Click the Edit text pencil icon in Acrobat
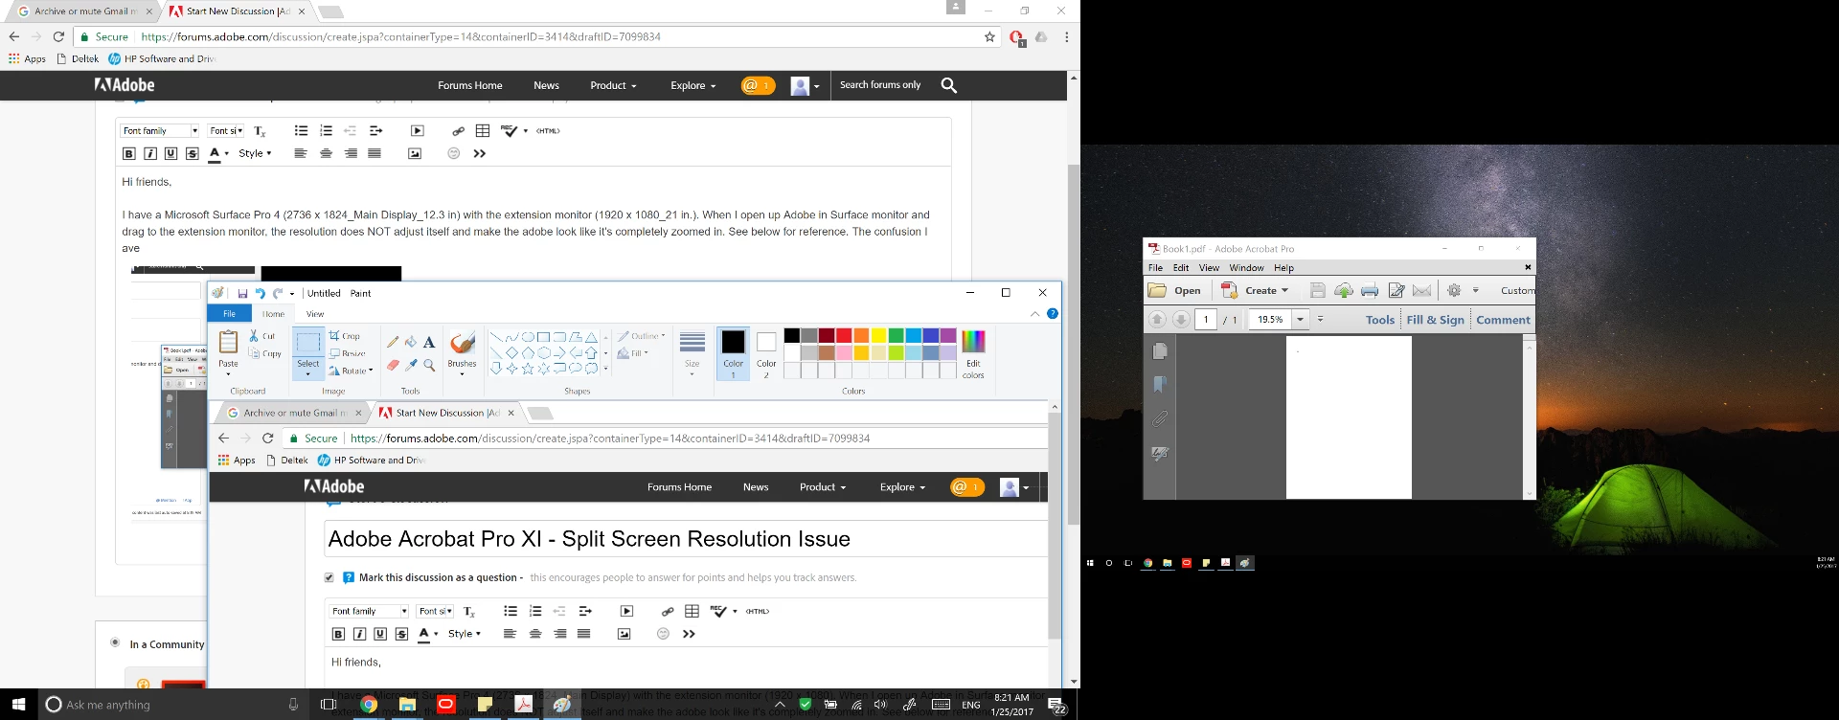Screen dimensions: 1839x720 (1396, 290)
